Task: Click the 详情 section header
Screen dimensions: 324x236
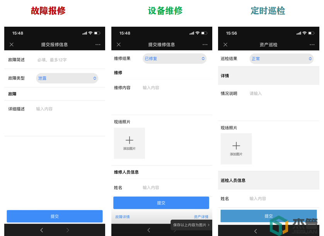Action: pyautogui.click(x=225, y=76)
